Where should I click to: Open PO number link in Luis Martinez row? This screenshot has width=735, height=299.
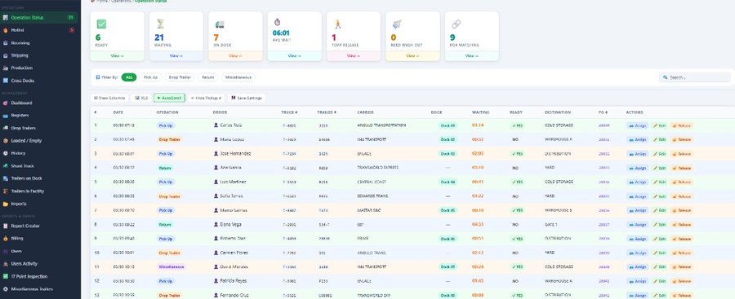point(604,182)
